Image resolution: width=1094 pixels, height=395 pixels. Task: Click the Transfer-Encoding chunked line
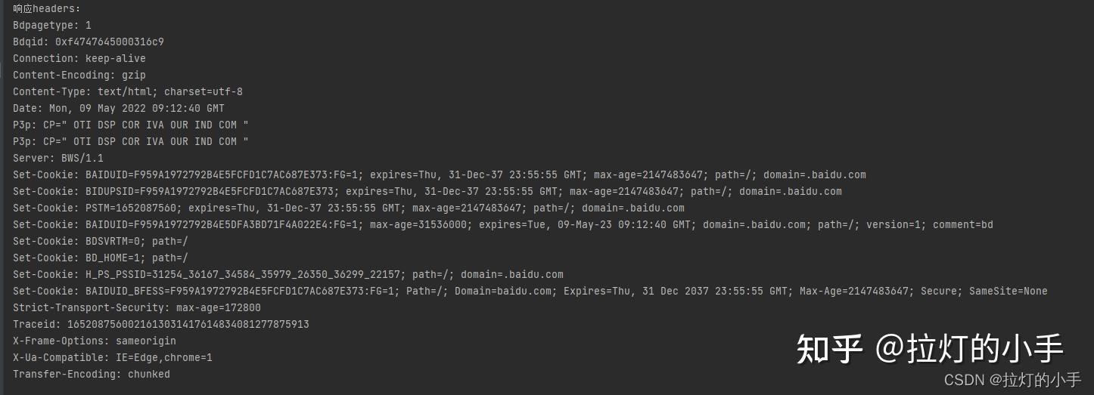coord(92,375)
